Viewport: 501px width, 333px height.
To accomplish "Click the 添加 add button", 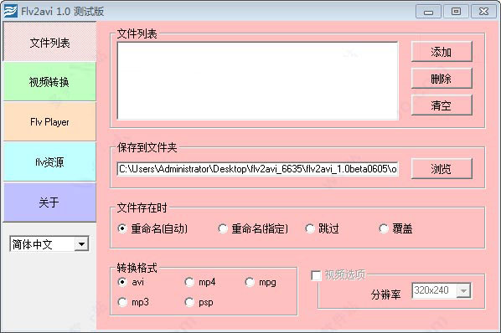I will tap(442, 51).
